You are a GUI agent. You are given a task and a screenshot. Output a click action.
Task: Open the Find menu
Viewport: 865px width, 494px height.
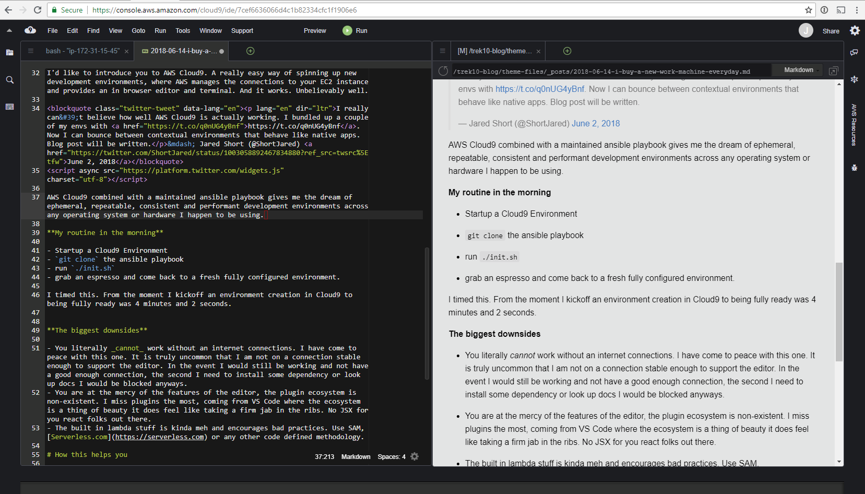tap(93, 31)
